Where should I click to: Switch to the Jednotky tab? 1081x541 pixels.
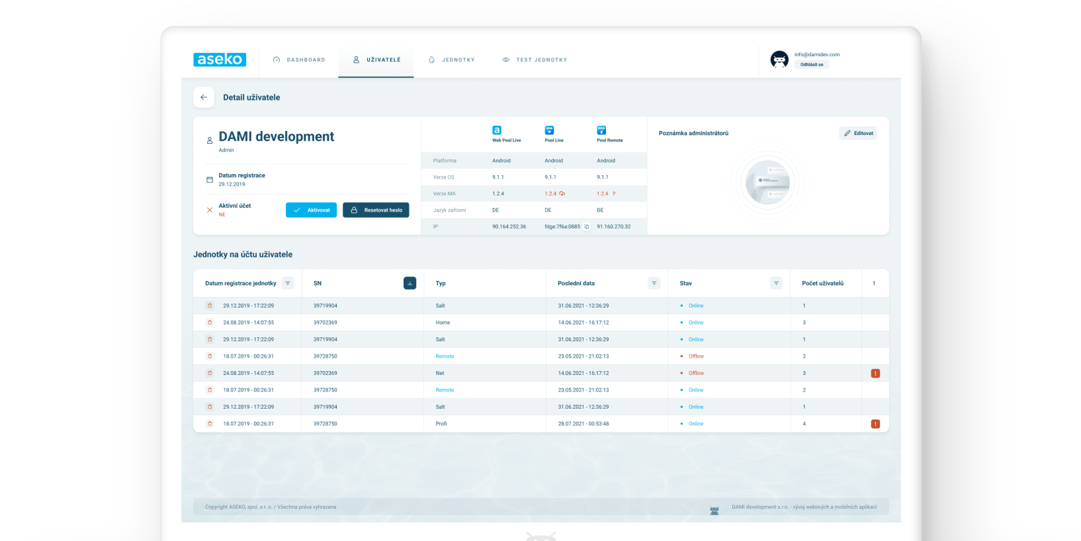452,60
